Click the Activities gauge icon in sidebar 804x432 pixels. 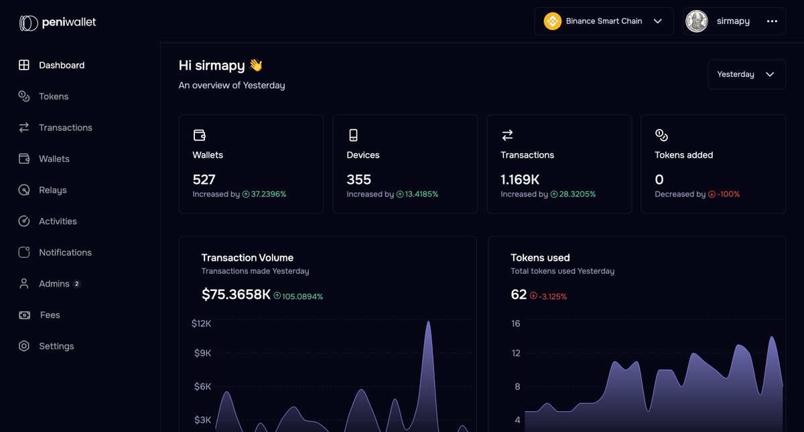[x=24, y=221]
